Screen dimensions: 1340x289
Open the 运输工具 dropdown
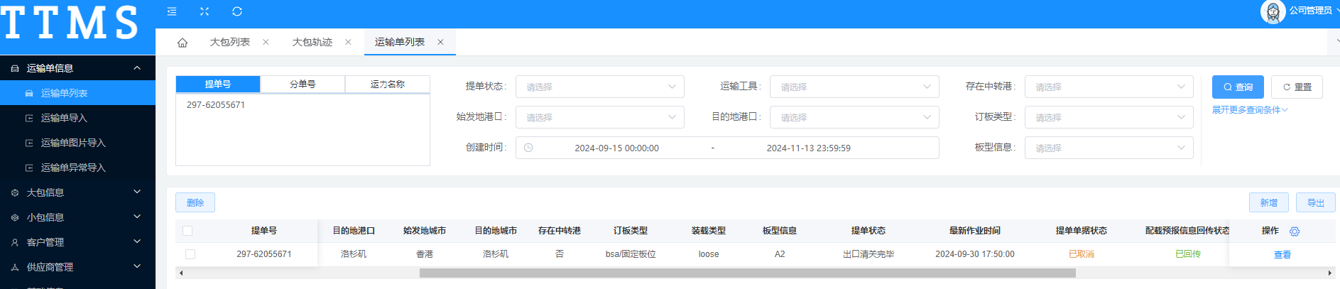click(x=854, y=87)
